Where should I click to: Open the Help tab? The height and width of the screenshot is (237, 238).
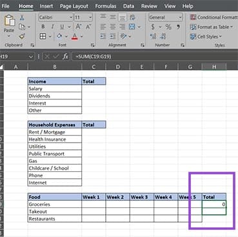(188, 6)
